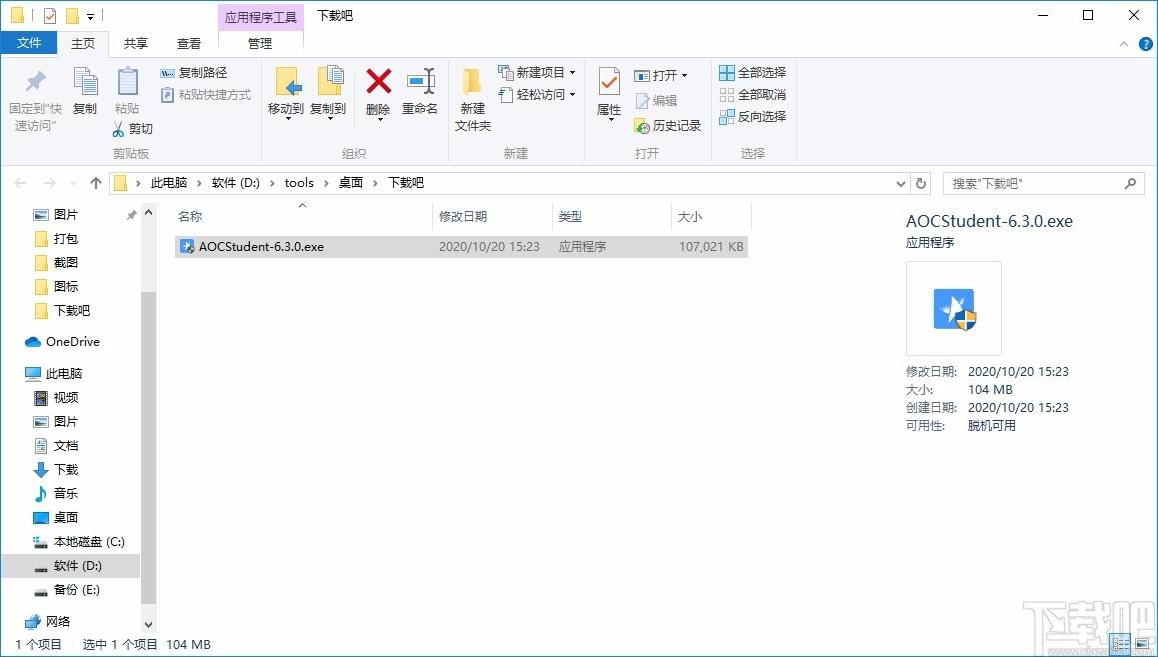Open recent locations dropdown arrow
This screenshot has width=1158, height=657.
(x=72, y=183)
